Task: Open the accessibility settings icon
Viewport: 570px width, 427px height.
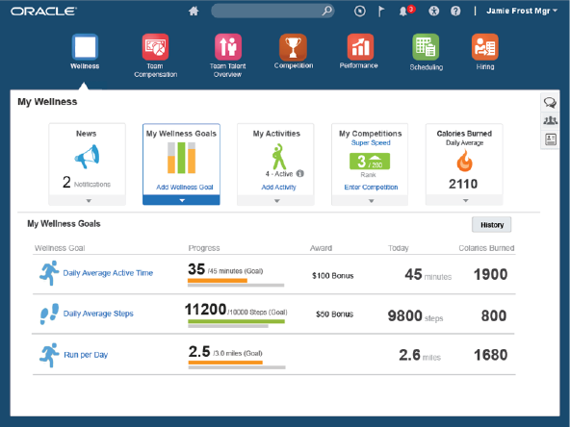Action: click(x=433, y=12)
